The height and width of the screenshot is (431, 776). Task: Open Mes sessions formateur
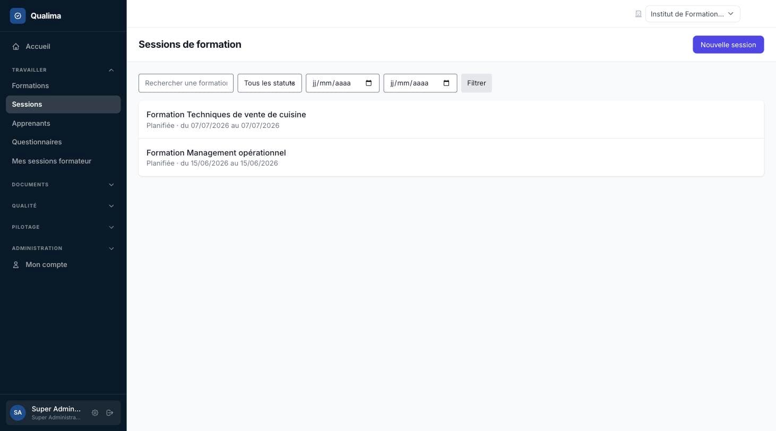click(63, 161)
